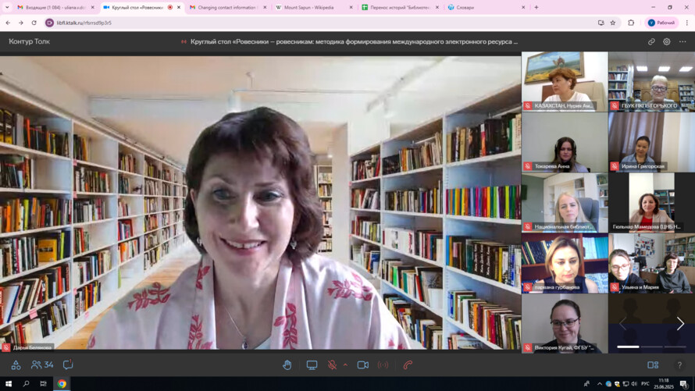Turn on the camera
The width and height of the screenshot is (695, 391).
(x=362, y=364)
